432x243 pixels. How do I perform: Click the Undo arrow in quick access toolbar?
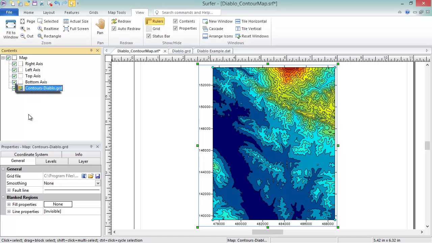click(57, 3)
